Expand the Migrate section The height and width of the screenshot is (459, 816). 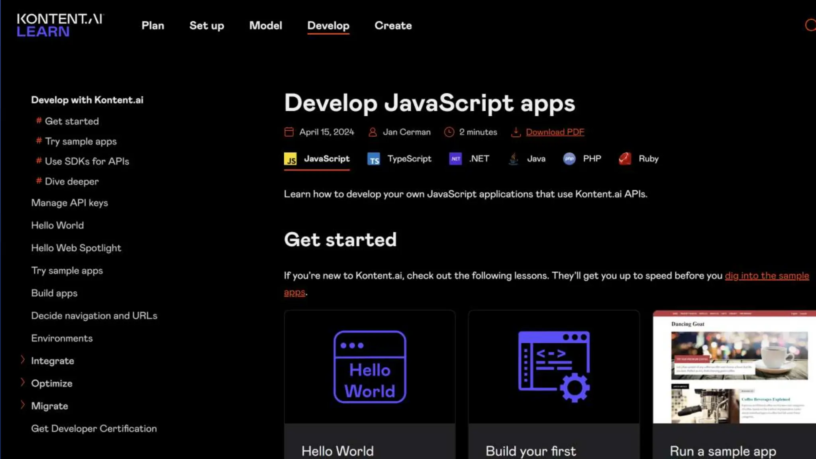(x=23, y=406)
